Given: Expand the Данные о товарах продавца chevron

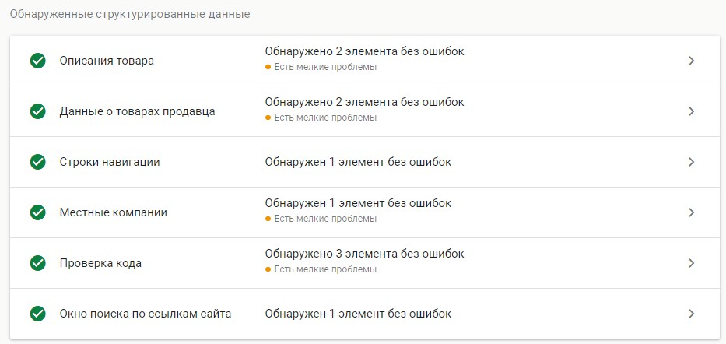Looking at the screenshot, I should coord(691,111).
